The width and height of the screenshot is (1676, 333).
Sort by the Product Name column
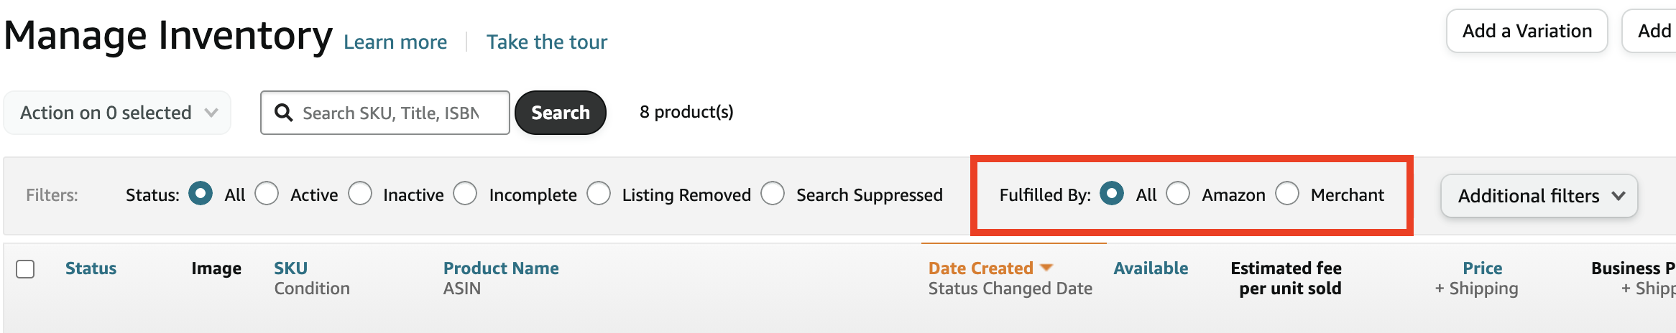[x=501, y=268]
